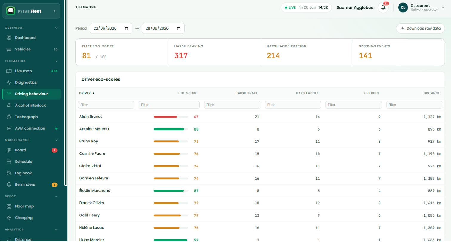Click the Reminders bell icon in the sidebar
Image resolution: width=451 pixels, height=242 pixels.
click(x=9, y=184)
